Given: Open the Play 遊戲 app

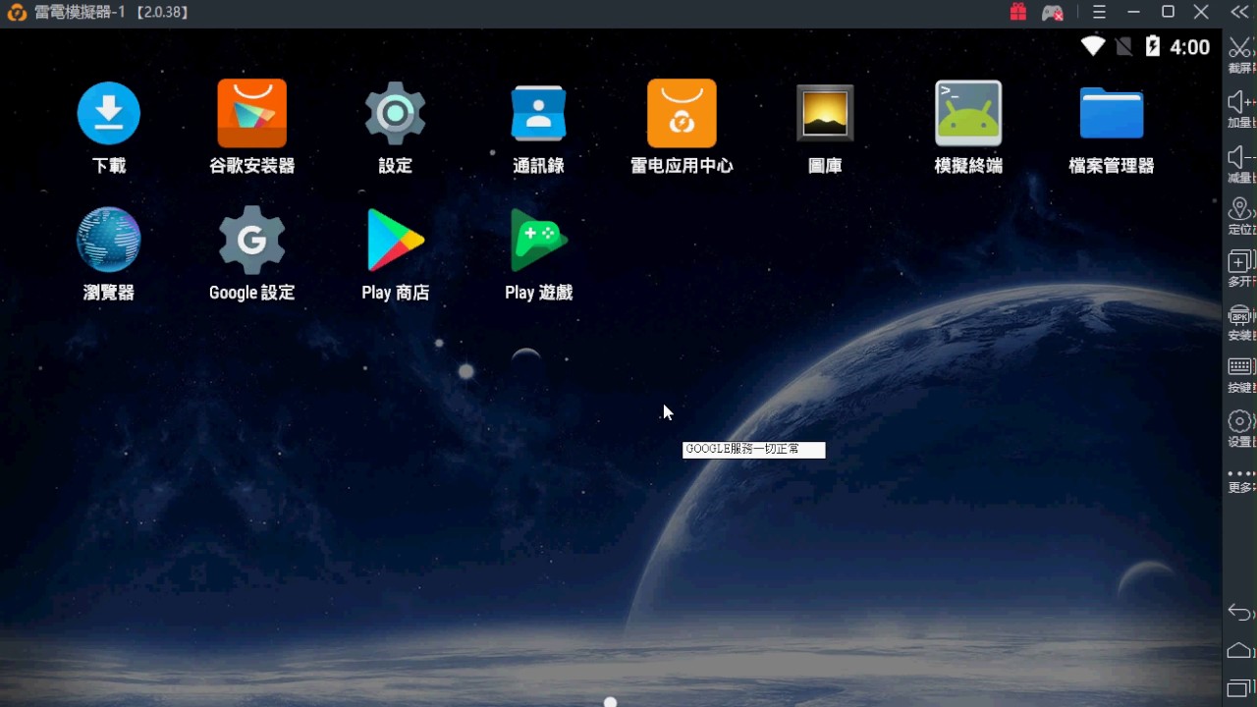Looking at the screenshot, I should click(x=538, y=239).
